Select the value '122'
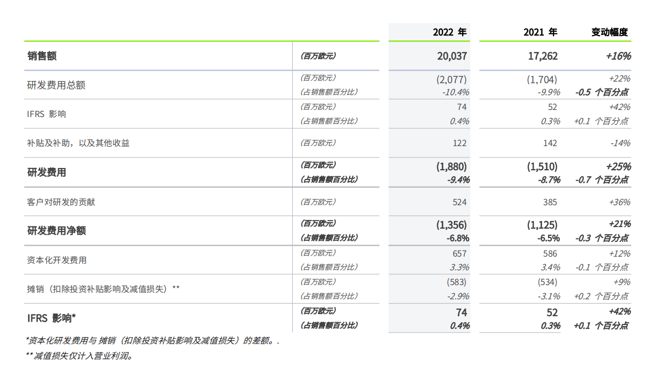661x383 pixels. coord(460,143)
